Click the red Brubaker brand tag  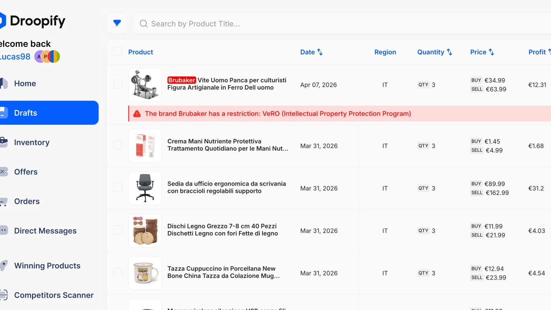(181, 80)
